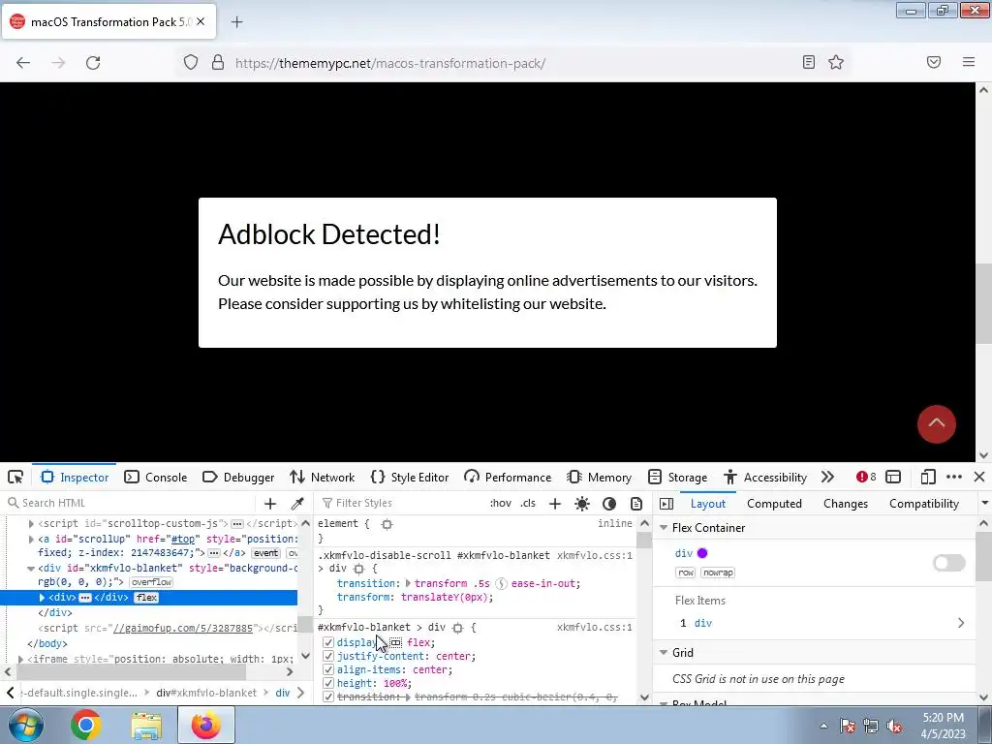This screenshot has width=992, height=744.
Task: Toggle Reader View for this page
Action: [809, 62]
